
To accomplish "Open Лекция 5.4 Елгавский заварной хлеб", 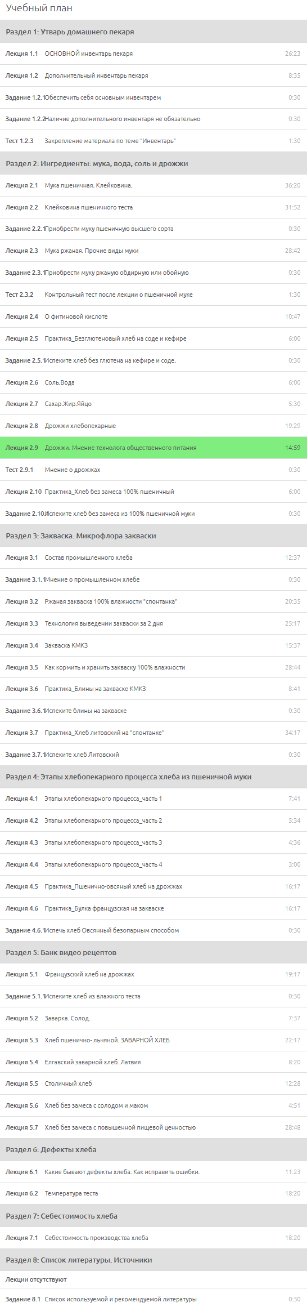I will coord(153,1062).
